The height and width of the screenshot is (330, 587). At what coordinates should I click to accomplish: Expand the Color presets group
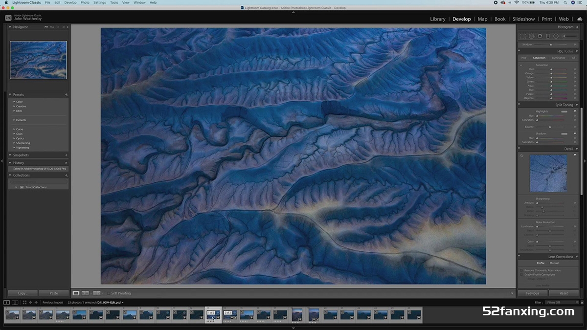[14, 102]
